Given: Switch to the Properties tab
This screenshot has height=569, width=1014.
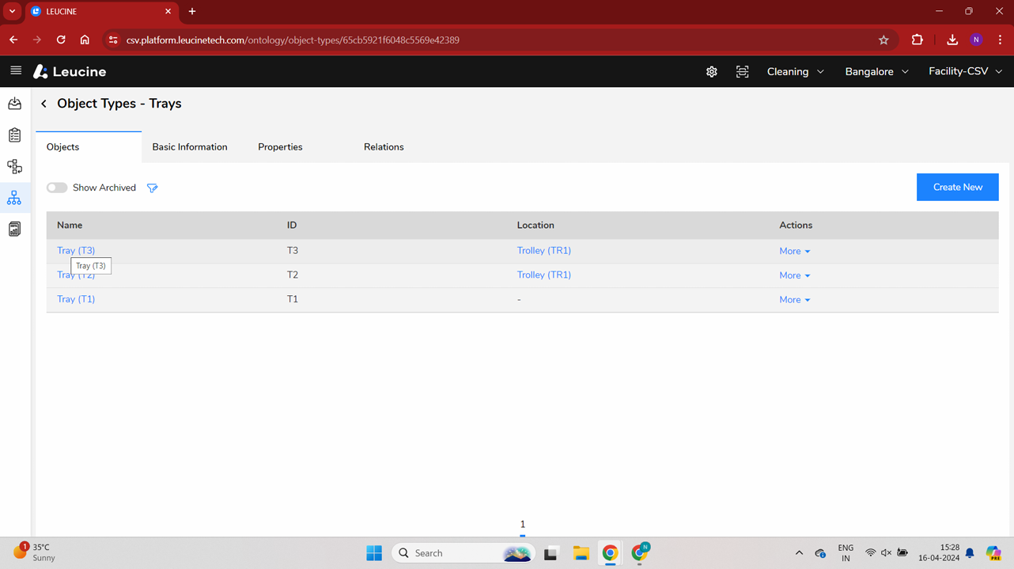Looking at the screenshot, I should tap(280, 147).
